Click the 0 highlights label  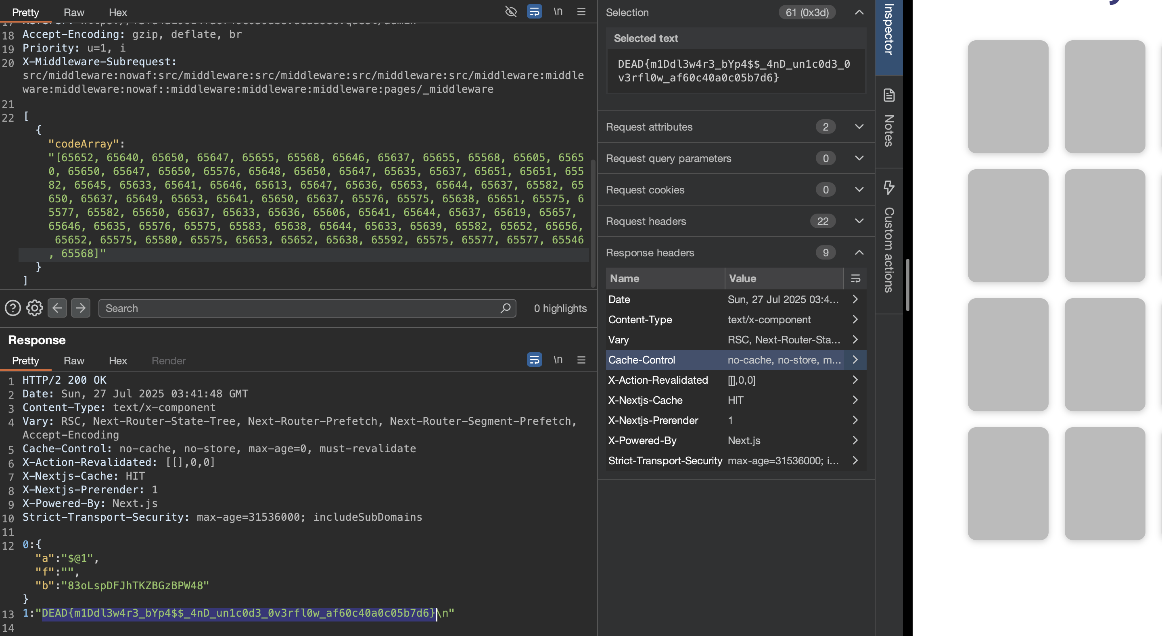[560, 308]
